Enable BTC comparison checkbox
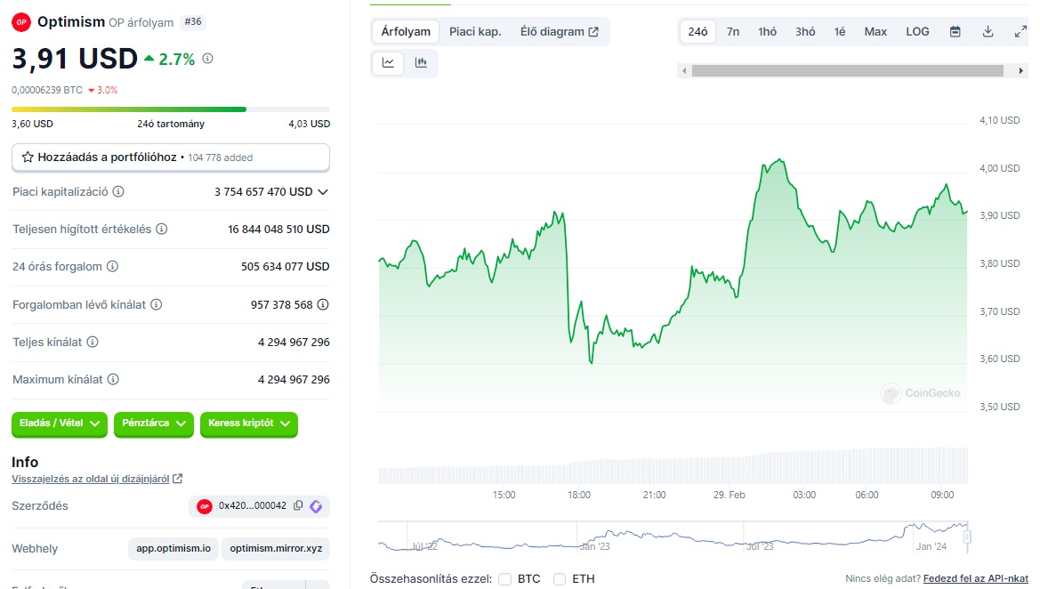The image size is (1040, 589). [x=504, y=579]
